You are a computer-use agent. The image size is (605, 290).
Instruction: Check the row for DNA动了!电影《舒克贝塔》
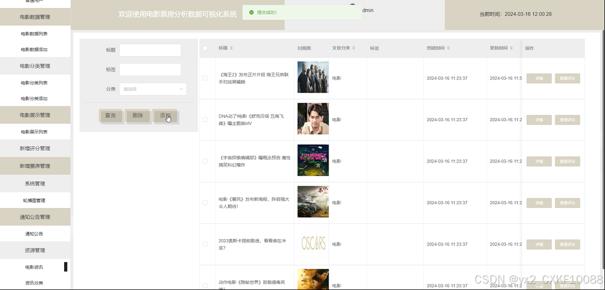[205, 120]
